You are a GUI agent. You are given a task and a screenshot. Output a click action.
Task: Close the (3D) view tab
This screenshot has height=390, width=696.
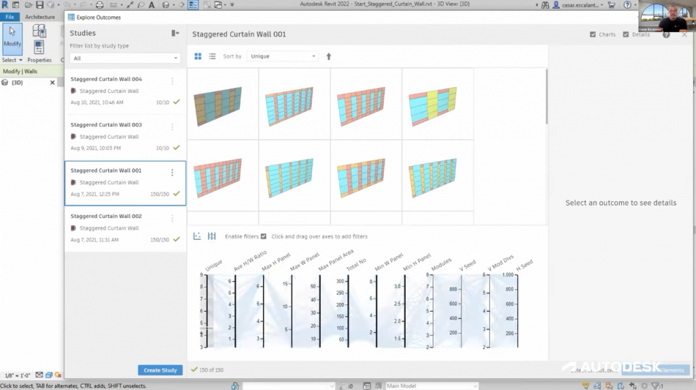click(x=52, y=82)
